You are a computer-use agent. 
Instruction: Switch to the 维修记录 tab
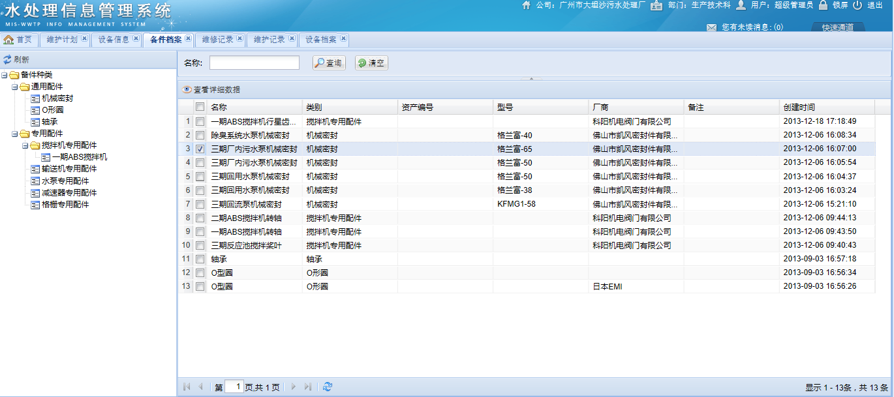pyautogui.click(x=217, y=40)
